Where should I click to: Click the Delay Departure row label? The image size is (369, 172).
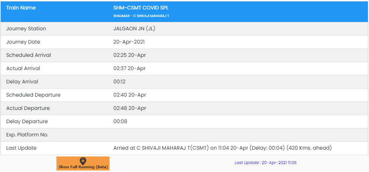click(x=27, y=121)
